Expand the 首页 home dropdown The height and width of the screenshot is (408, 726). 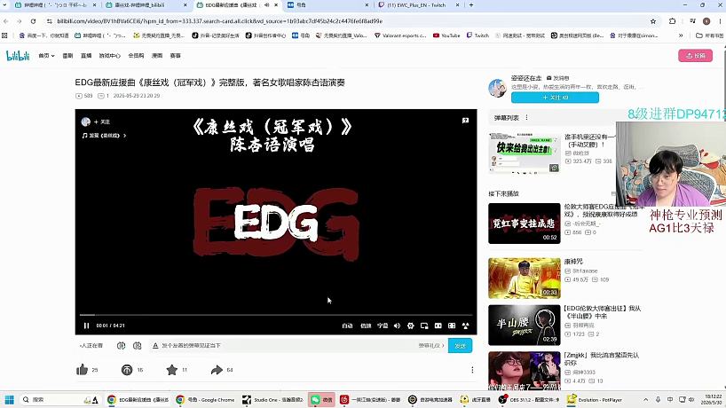point(46,56)
